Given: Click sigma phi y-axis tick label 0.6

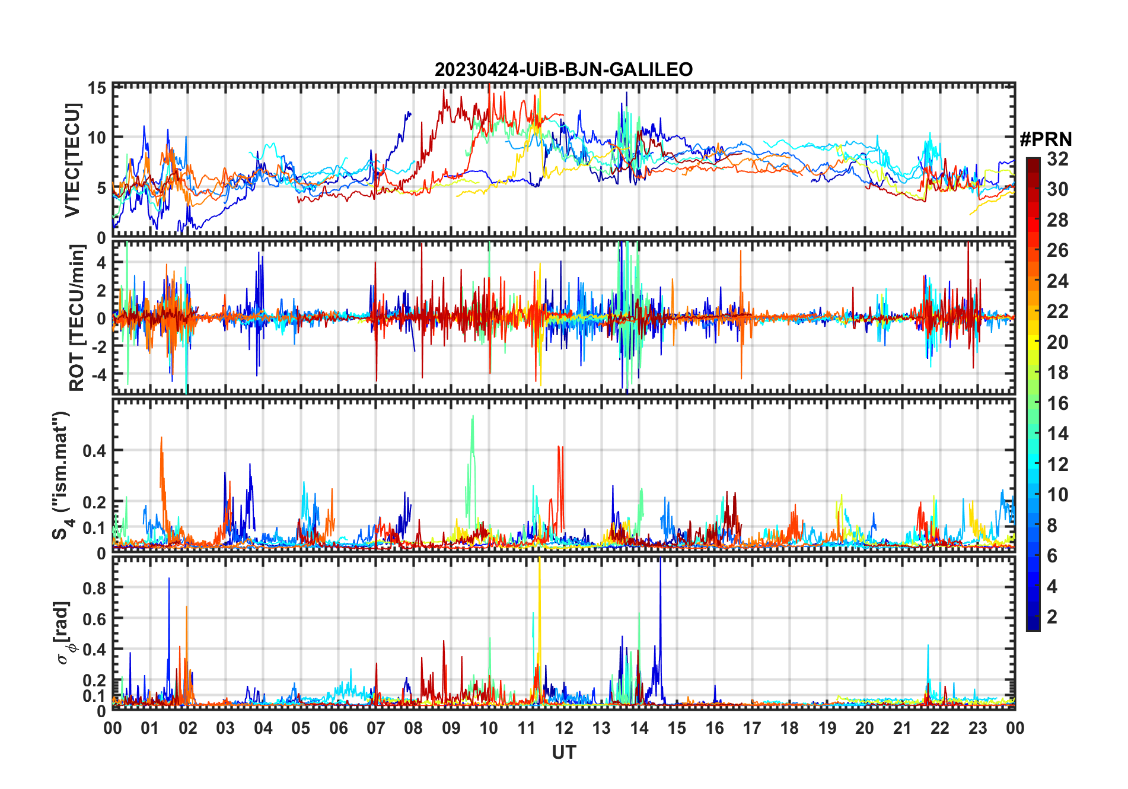Looking at the screenshot, I should 94,619.
